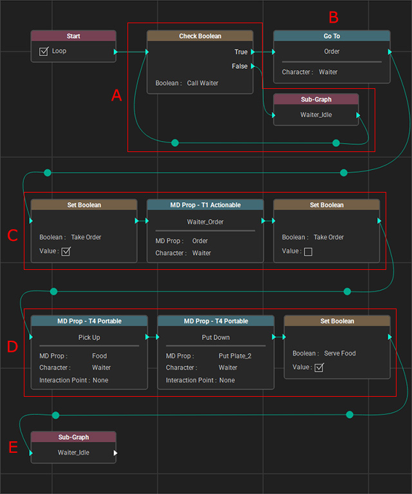The width and height of the screenshot is (412, 494).
Task: Select the Serve Food Set Boolean header
Action: [x=337, y=321]
